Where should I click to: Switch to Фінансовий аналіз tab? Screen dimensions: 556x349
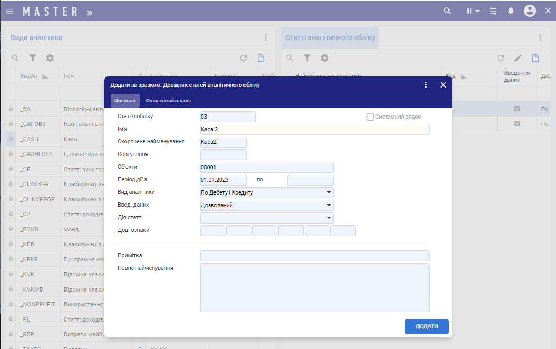click(168, 101)
